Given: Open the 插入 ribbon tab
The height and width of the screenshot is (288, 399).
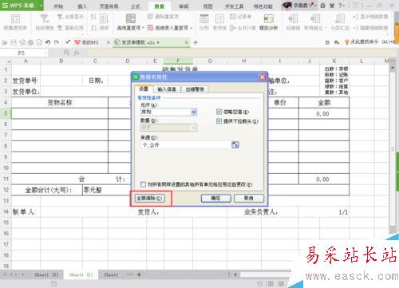Looking at the screenshot, I should (x=82, y=6).
